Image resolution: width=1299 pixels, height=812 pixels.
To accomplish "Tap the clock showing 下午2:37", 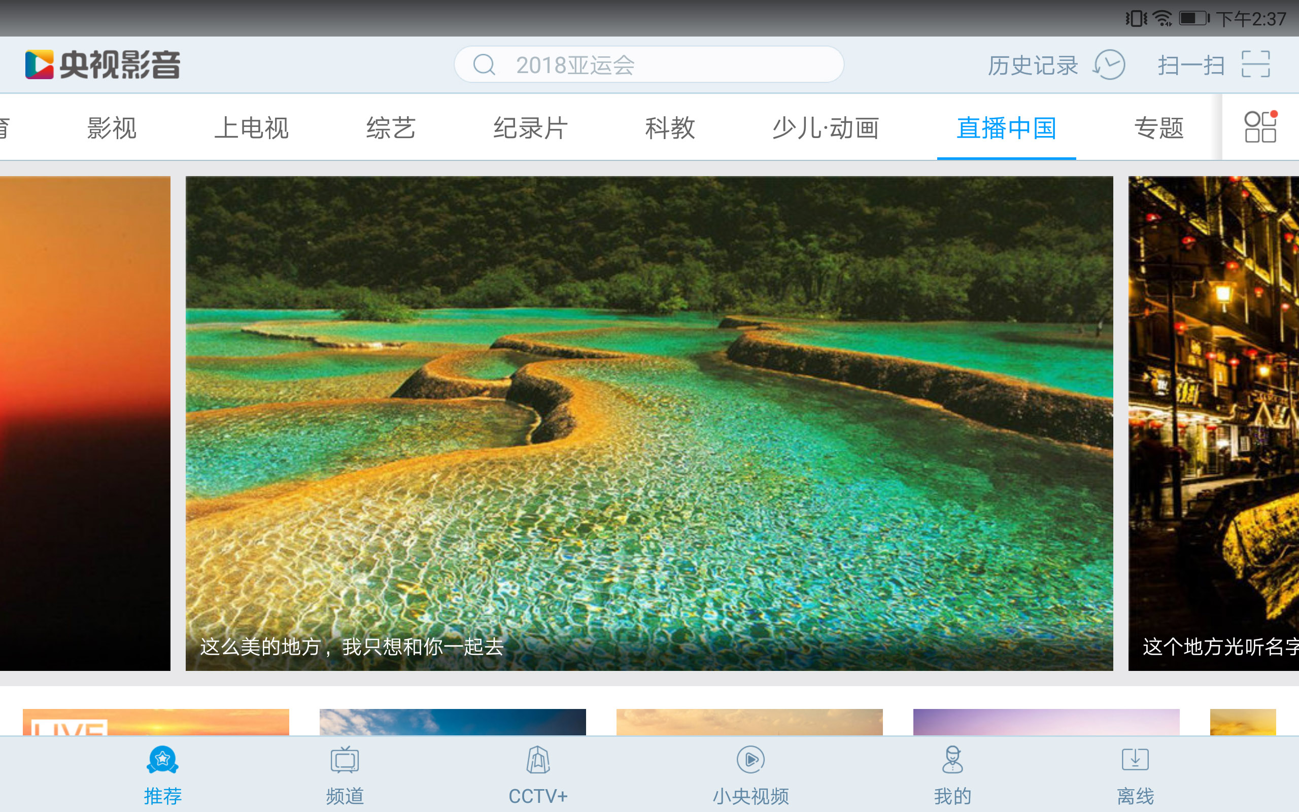I will tap(1251, 19).
